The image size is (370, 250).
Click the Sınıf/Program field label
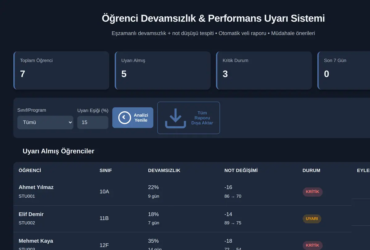click(32, 110)
